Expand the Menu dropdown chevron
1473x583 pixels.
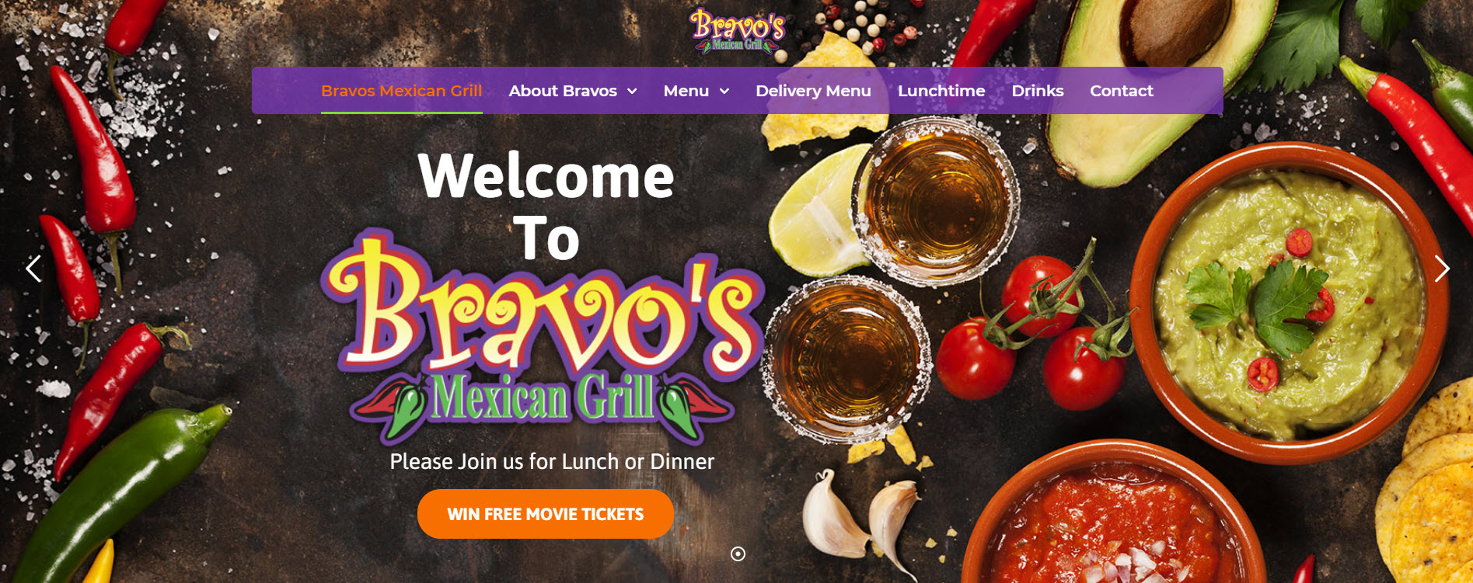click(724, 92)
